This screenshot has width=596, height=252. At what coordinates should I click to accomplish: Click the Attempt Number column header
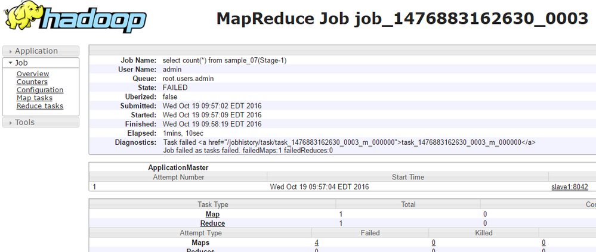point(178,177)
